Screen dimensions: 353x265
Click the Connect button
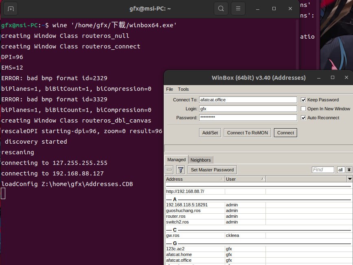coord(285,133)
